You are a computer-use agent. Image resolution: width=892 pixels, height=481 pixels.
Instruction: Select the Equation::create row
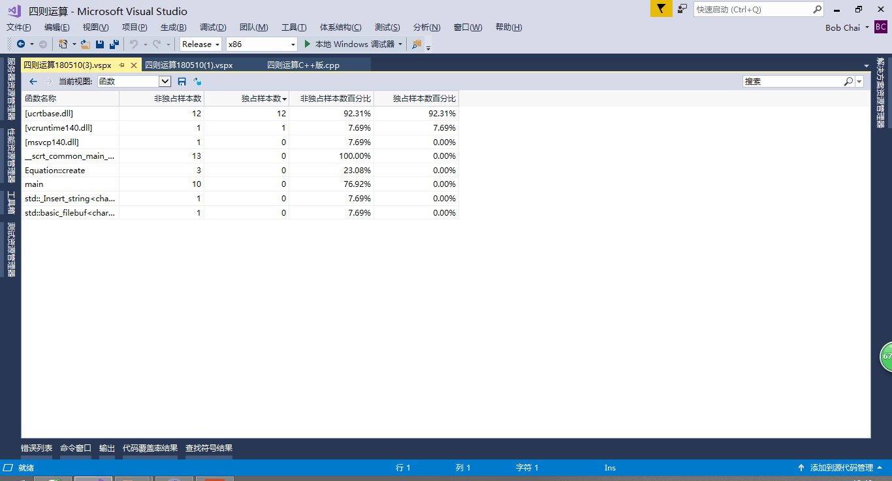[x=55, y=171]
